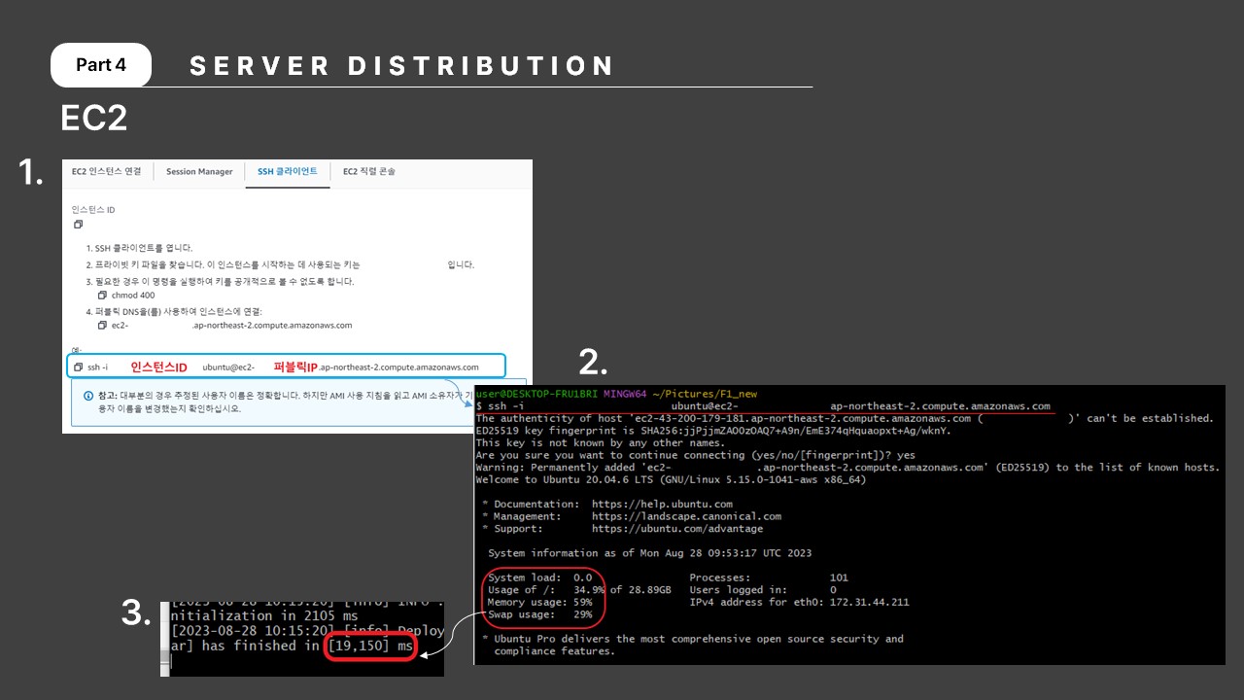Click the Ubuntu Pro delivers message
The width and height of the screenshot is (1244, 700).
[693, 645]
